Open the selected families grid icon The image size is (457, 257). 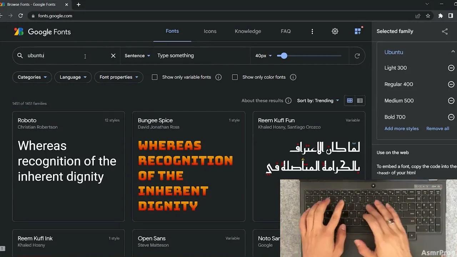(357, 31)
